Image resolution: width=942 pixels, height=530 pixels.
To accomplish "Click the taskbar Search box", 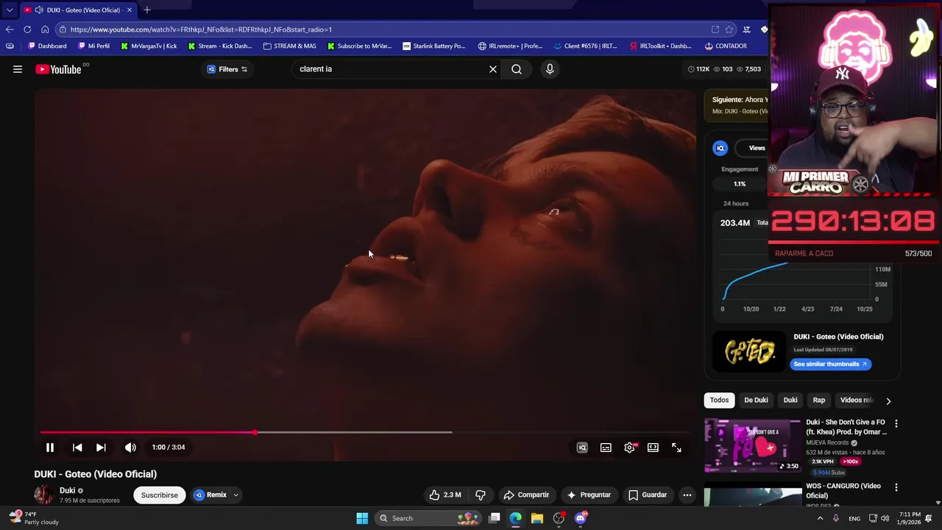I will (x=429, y=518).
